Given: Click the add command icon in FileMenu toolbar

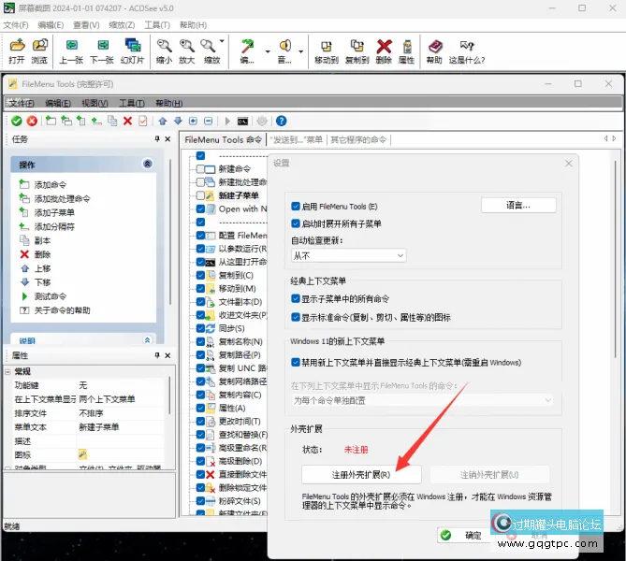Looking at the screenshot, I should 51,121.
